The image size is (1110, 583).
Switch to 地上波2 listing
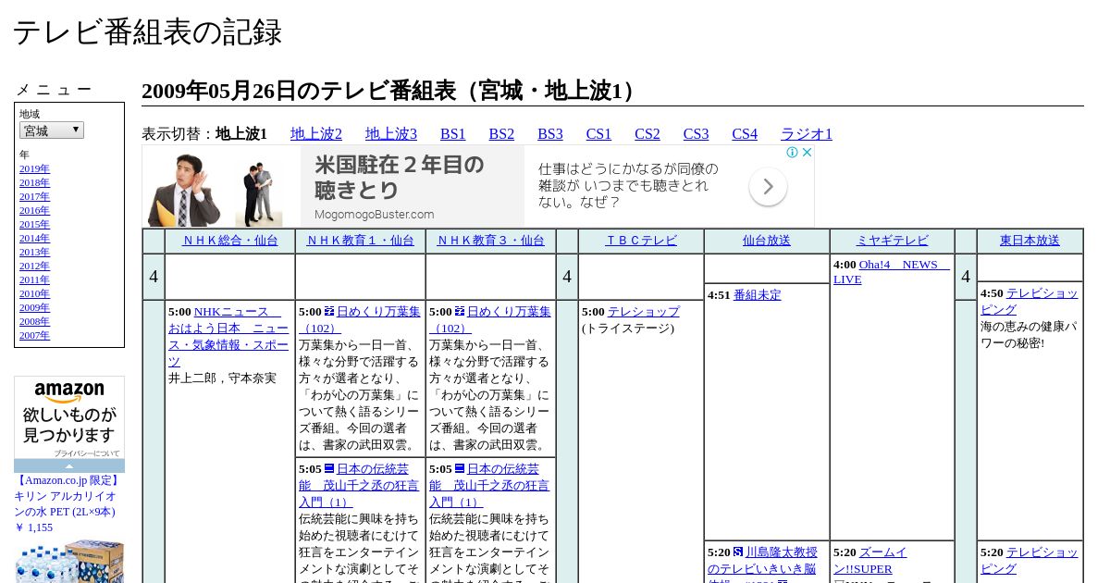[x=316, y=133]
